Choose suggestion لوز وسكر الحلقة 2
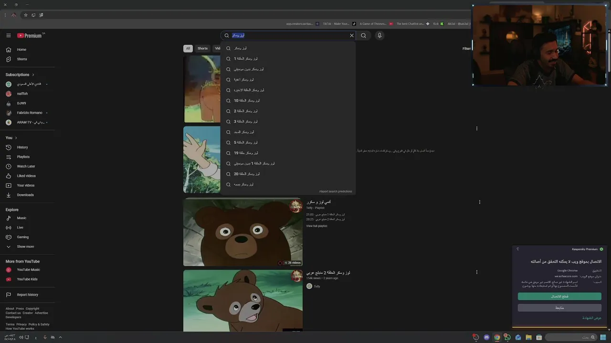This screenshot has height=343, width=611. (288, 111)
